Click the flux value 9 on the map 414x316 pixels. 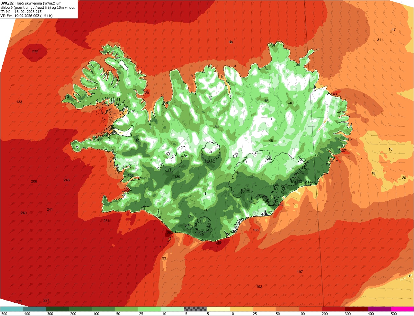tap(409, 276)
